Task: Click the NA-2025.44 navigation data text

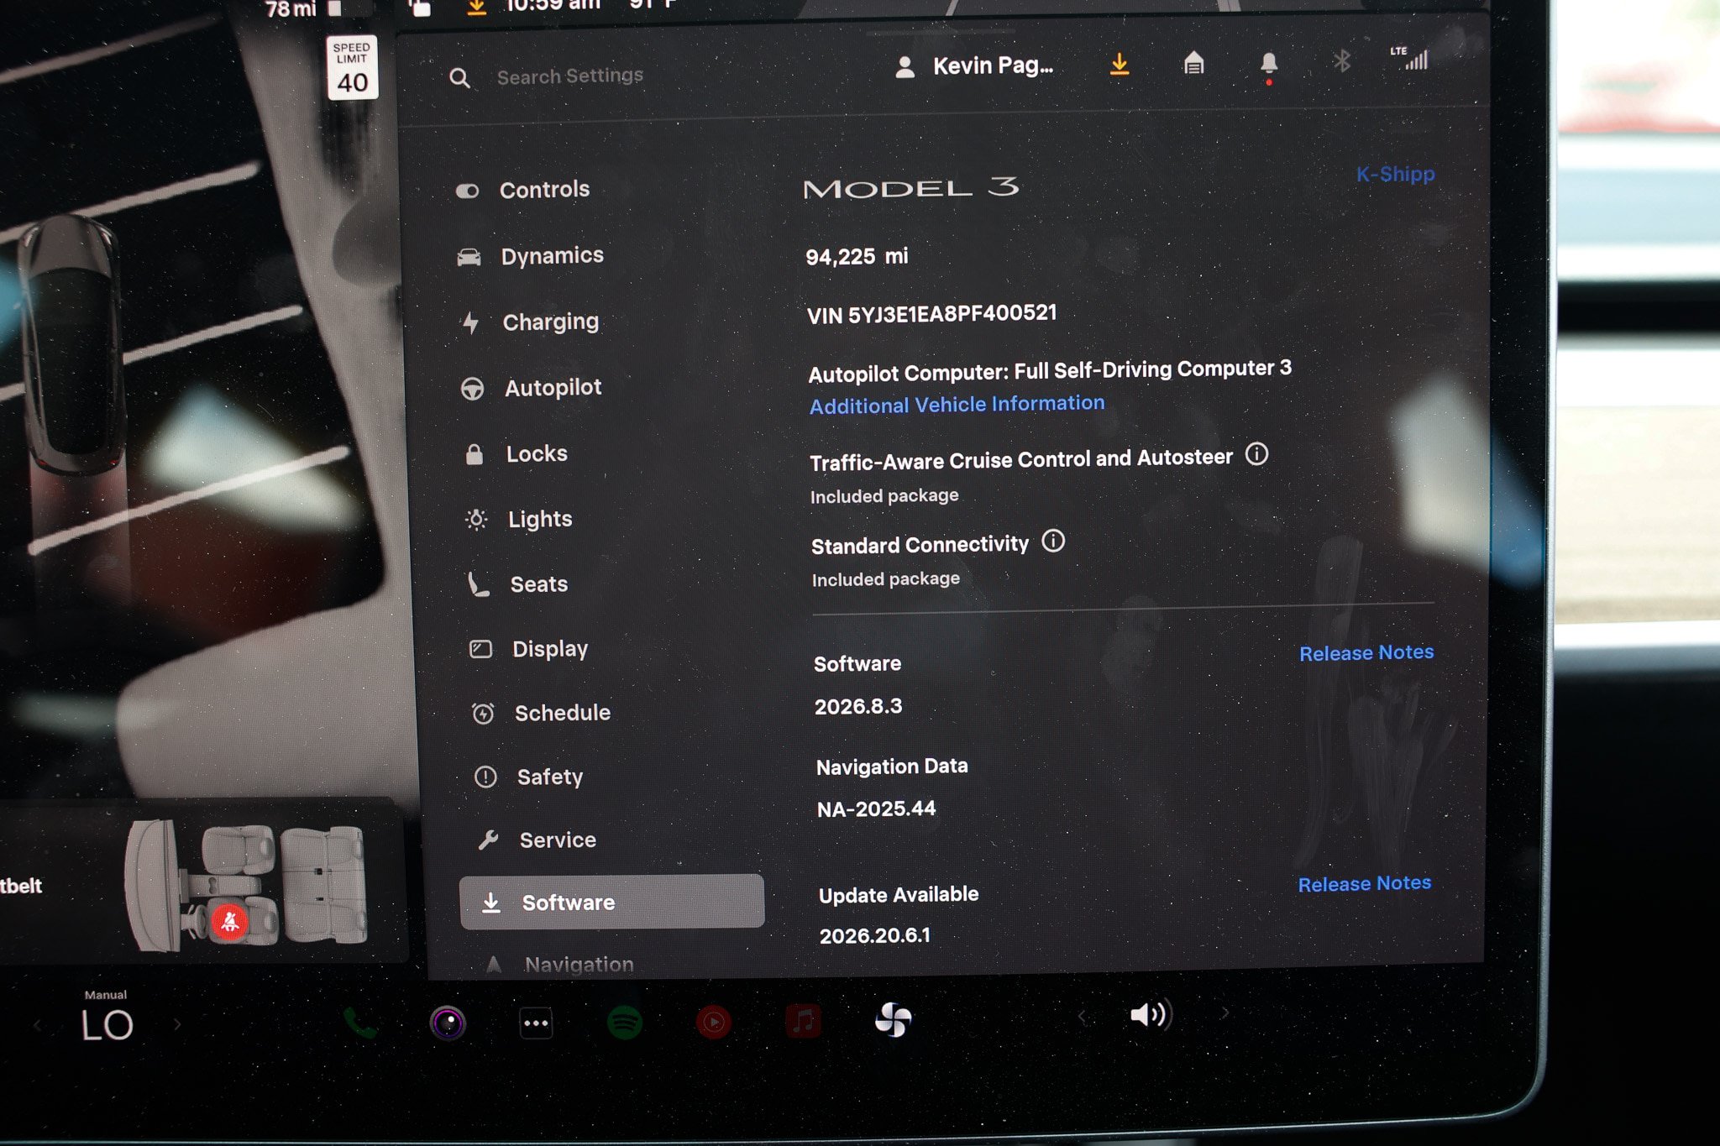Action: 876,809
